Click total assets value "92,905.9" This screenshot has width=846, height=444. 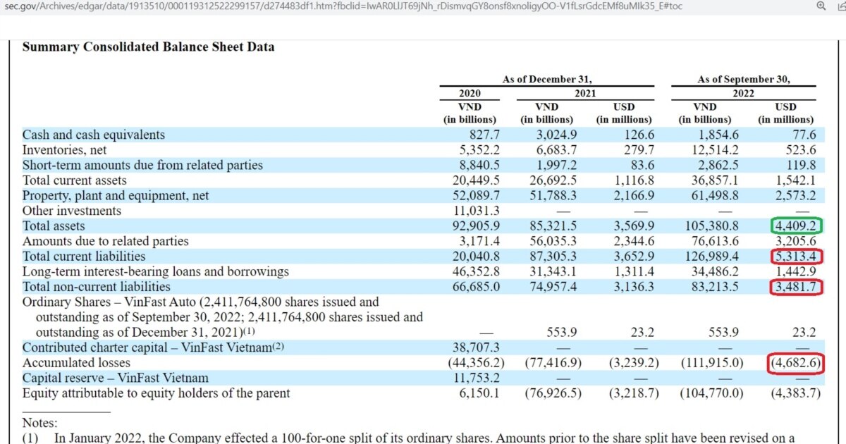tap(474, 226)
